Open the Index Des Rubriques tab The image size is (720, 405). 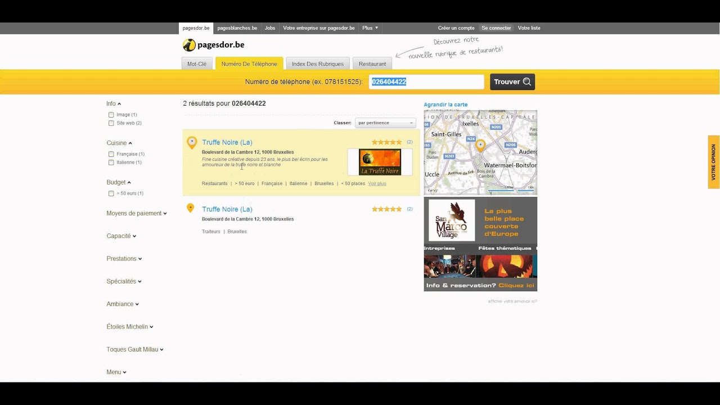tap(318, 64)
